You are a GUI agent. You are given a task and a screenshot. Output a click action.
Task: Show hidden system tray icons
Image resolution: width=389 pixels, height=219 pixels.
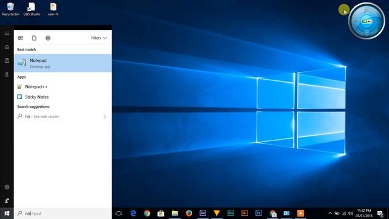click(x=330, y=214)
